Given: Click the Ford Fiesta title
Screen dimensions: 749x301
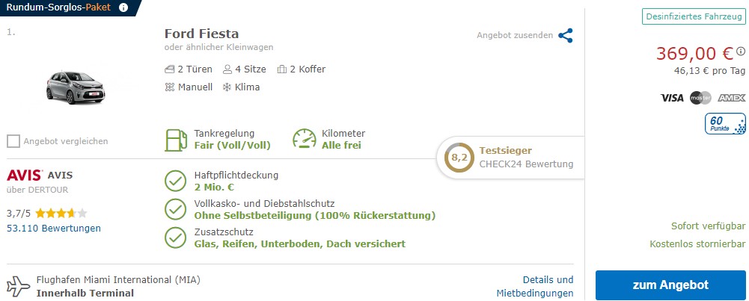Looking at the screenshot, I should pos(201,34).
